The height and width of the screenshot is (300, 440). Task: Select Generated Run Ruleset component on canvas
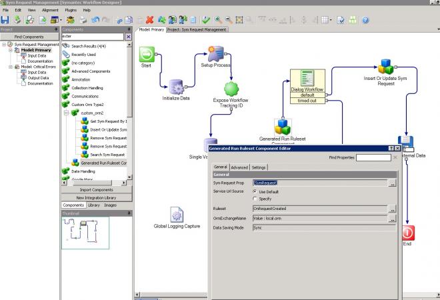pyautogui.click(x=283, y=127)
